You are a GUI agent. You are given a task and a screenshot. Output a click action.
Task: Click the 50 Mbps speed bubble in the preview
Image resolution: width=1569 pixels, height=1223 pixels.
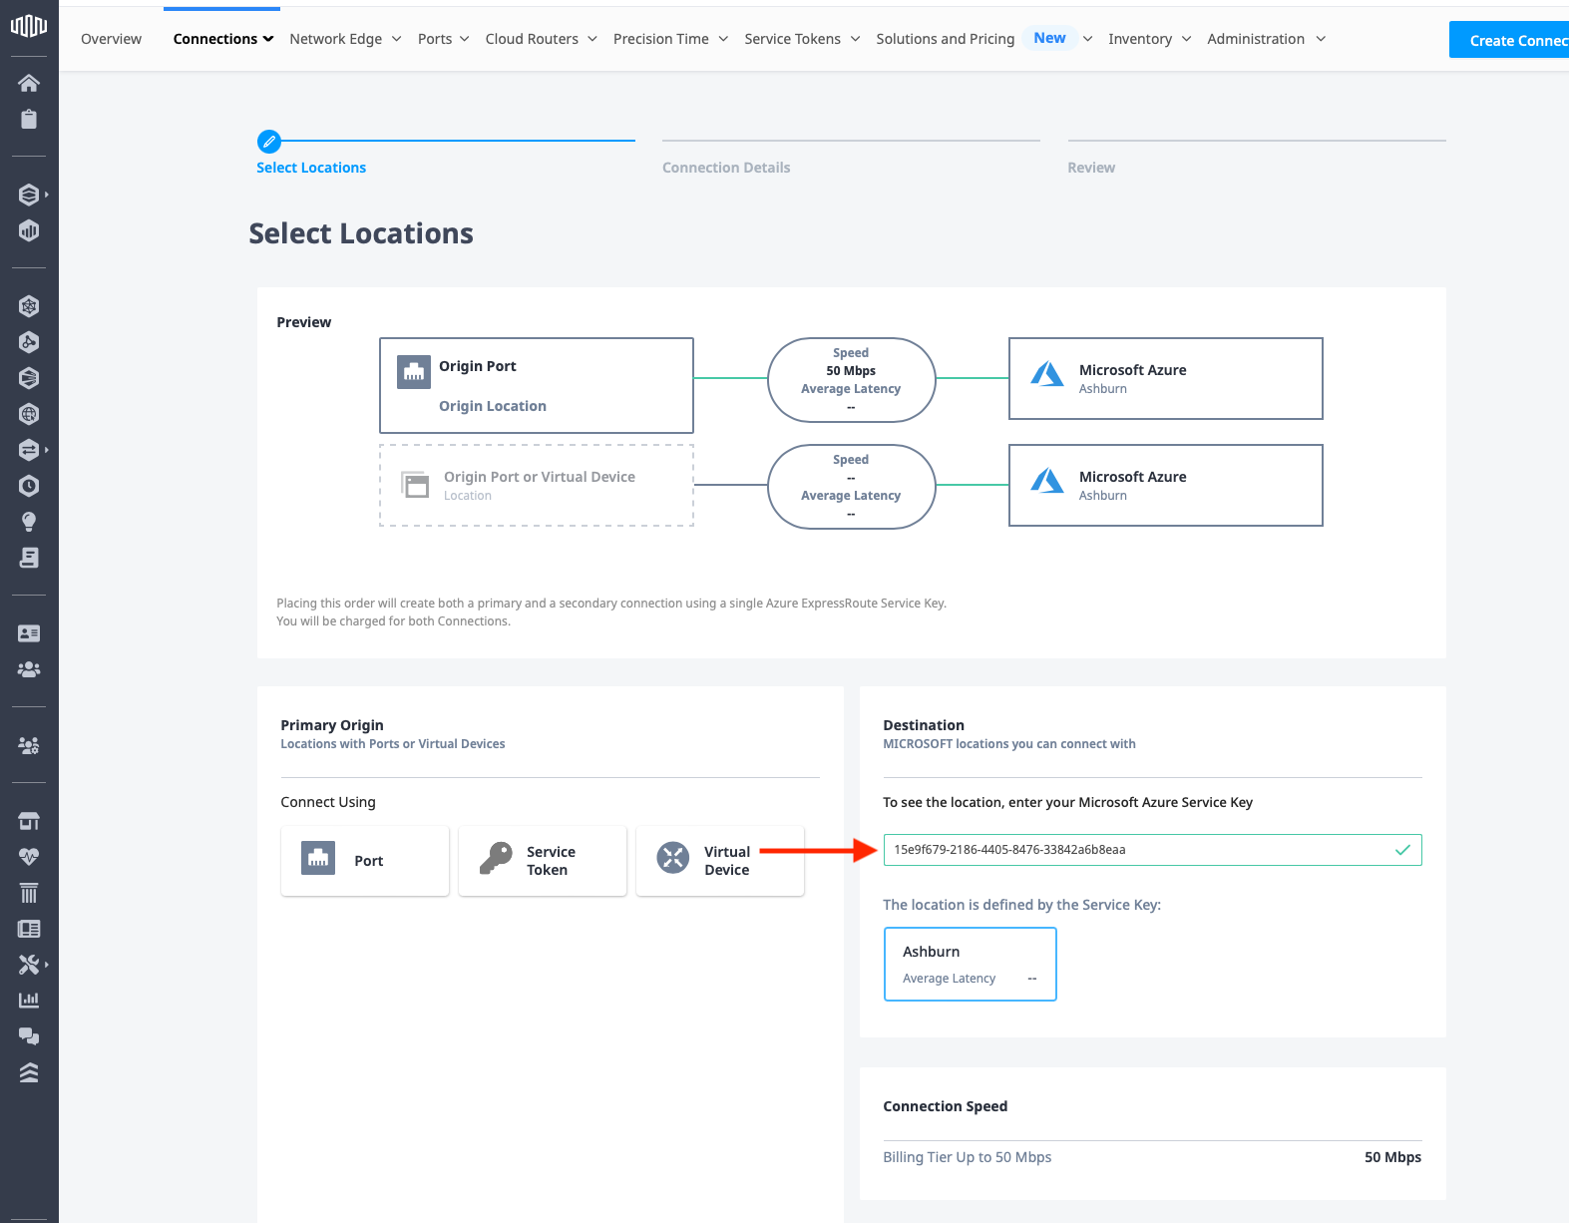coord(851,380)
